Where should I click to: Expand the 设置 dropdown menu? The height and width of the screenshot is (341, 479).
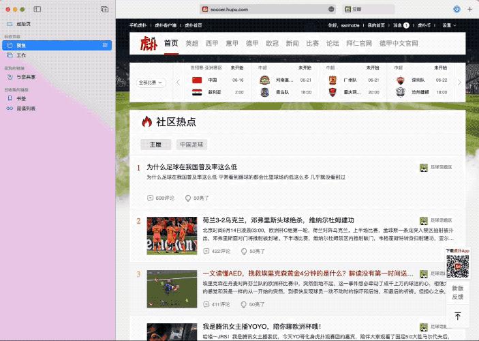pos(449,25)
